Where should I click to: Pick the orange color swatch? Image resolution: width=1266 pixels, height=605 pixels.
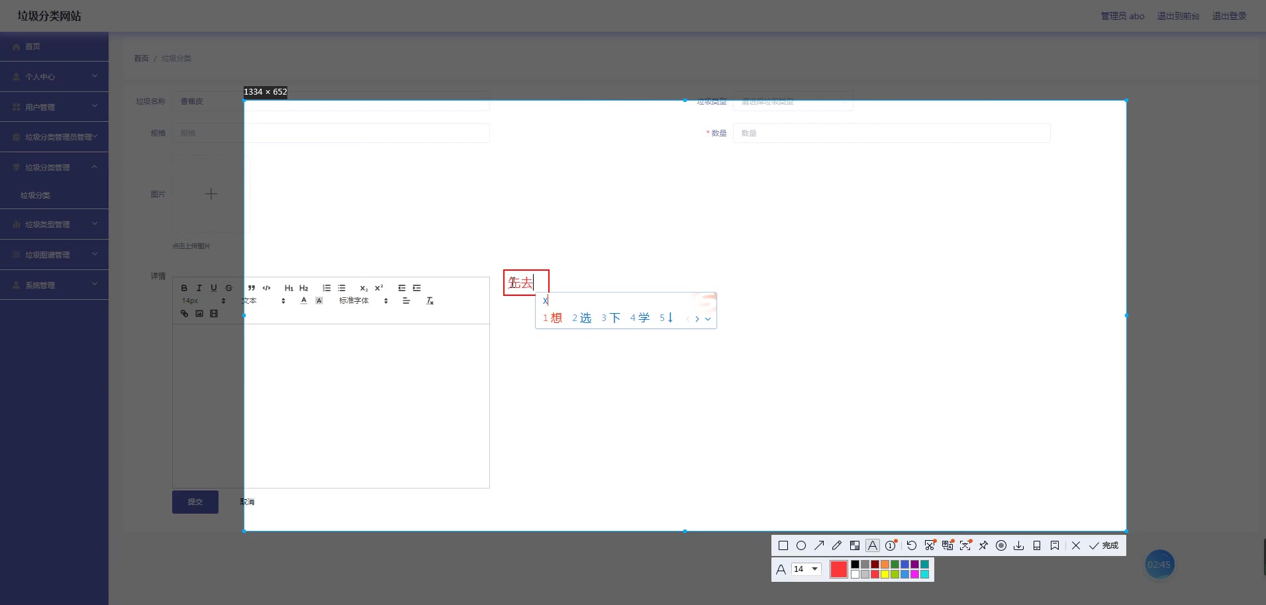[x=885, y=565]
